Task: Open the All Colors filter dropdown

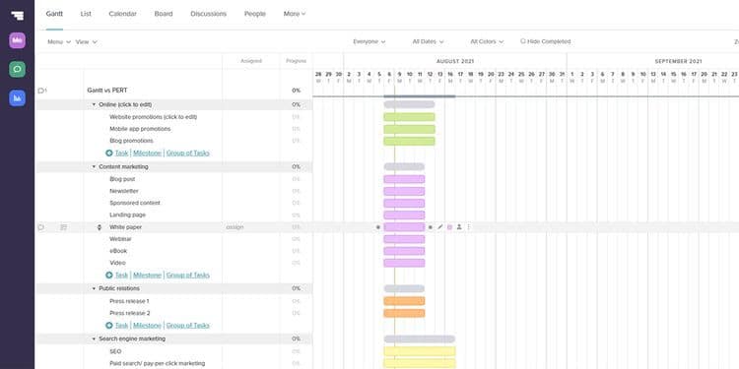Action: click(487, 41)
